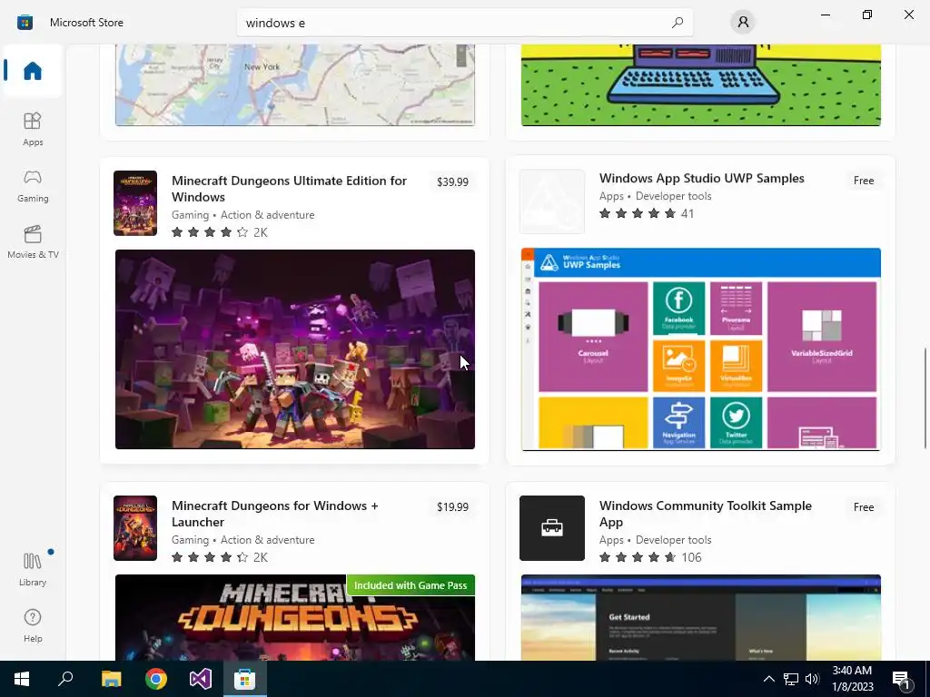Click the Minecraft Dungeons logo banner image
Viewport: 930px width, 697px height.
[295, 617]
